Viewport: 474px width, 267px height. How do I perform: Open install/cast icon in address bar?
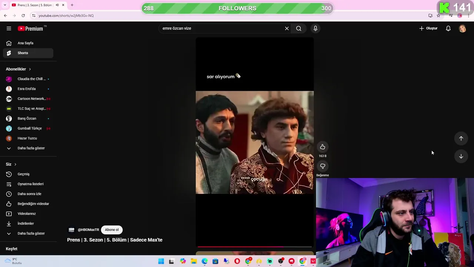(x=430, y=16)
